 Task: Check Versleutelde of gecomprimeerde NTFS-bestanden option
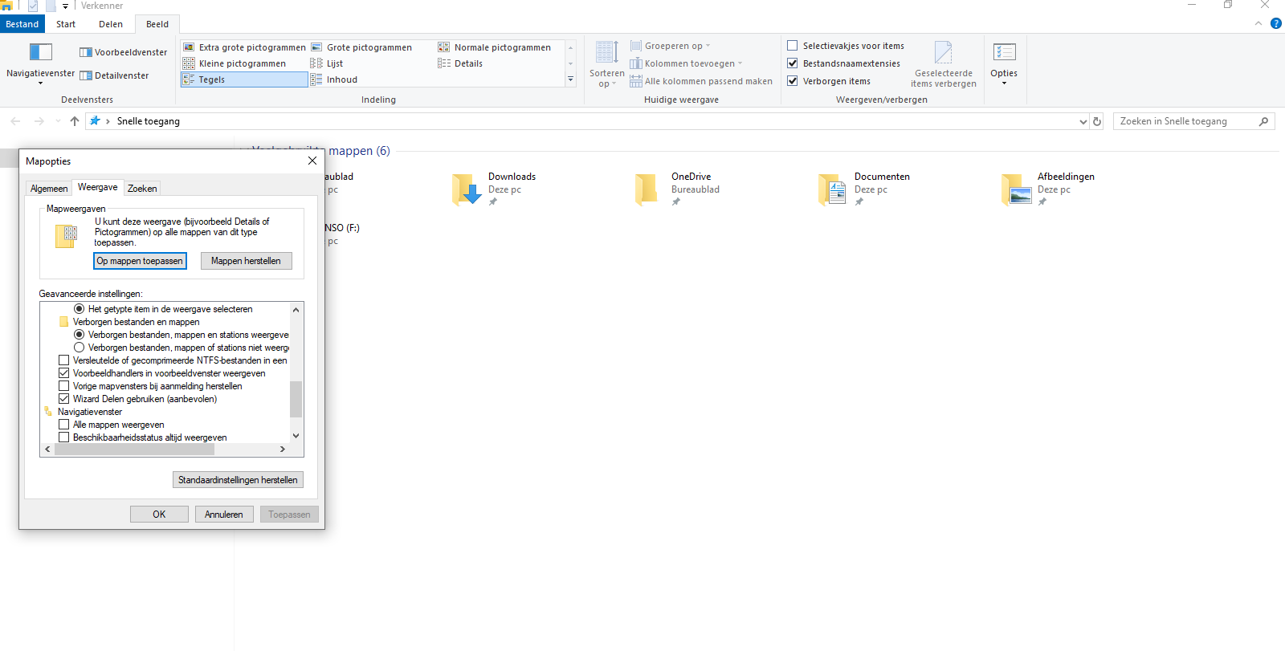click(63, 360)
